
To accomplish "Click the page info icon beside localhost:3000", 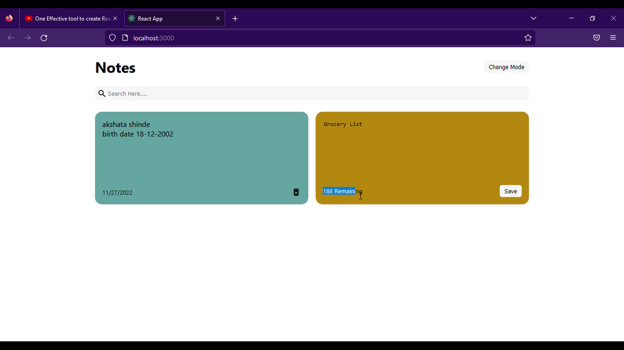I will pos(125,37).
